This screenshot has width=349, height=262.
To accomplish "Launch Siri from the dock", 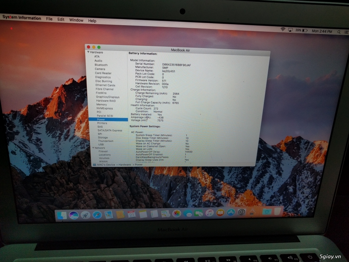I will coord(74,216).
